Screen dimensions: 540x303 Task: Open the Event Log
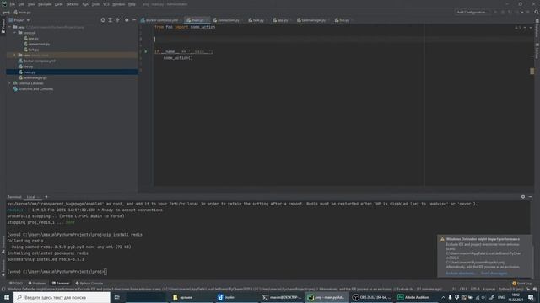tap(522, 284)
